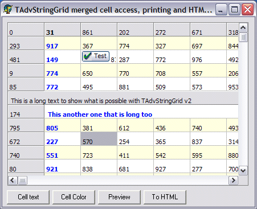
Task: Select the header cell 202
Action: (136, 30)
